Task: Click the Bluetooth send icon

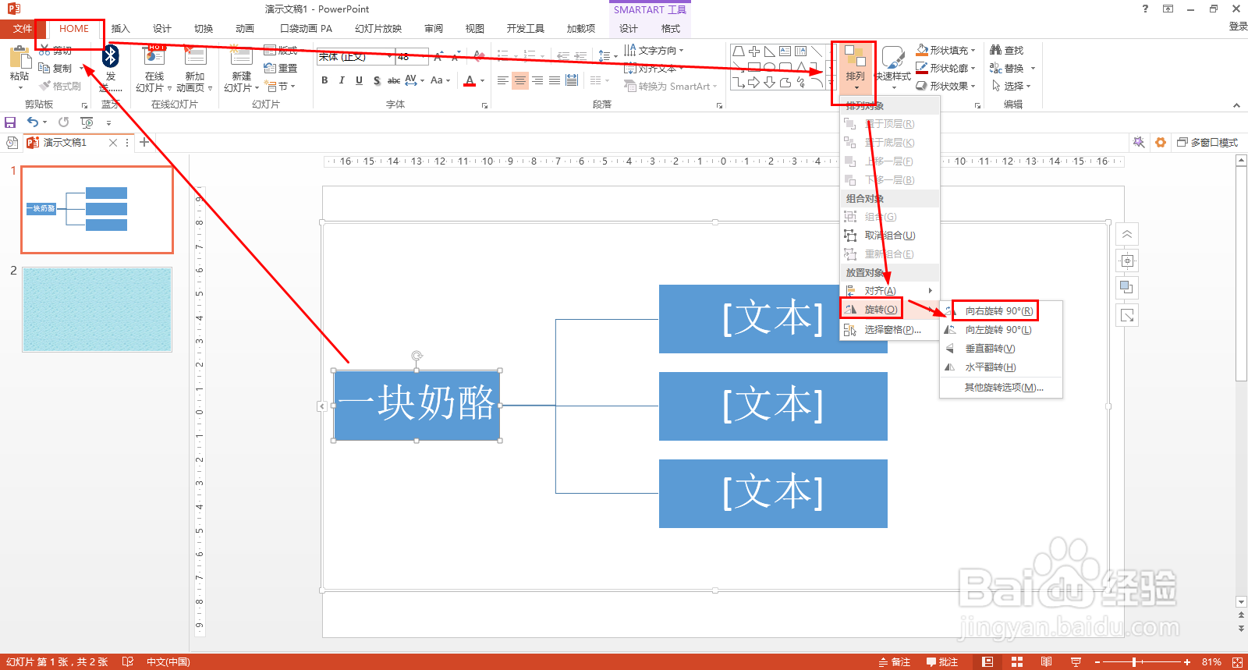Action: coord(111,55)
